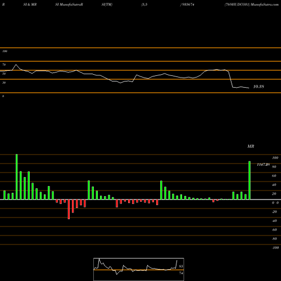
Task: Click the MunafaSutra.com header text
Action: coord(265,4)
